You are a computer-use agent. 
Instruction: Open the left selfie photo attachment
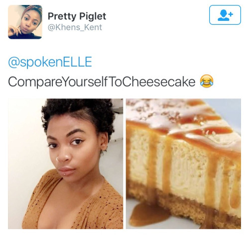pyautogui.click(x=66, y=164)
